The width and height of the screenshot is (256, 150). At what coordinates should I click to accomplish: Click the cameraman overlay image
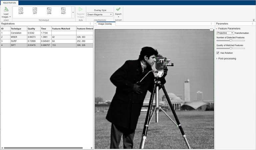(x=154, y=89)
